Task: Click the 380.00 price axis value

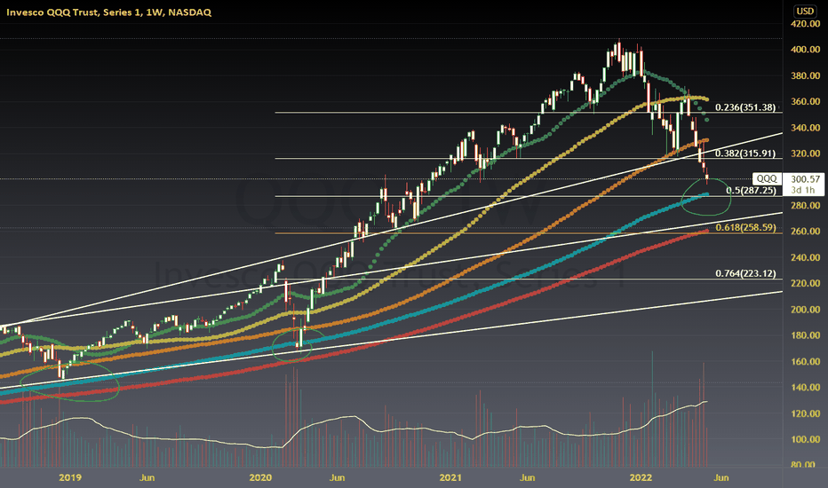Action: [805, 76]
